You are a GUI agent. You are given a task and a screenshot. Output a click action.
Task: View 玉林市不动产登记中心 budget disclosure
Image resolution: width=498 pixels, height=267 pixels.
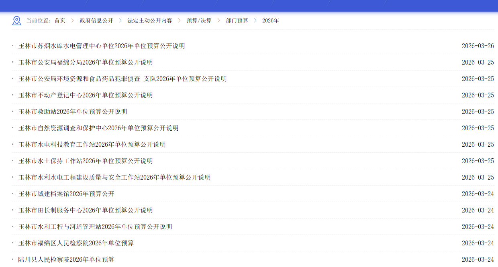(x=86, y=95)
